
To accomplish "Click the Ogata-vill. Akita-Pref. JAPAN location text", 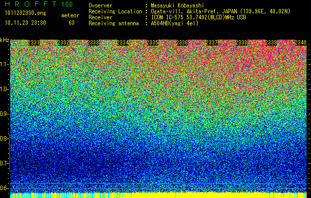I will click(221, 11).
